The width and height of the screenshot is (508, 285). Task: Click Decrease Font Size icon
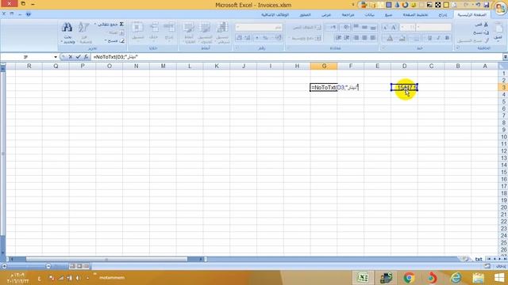(x=386, y=28)
